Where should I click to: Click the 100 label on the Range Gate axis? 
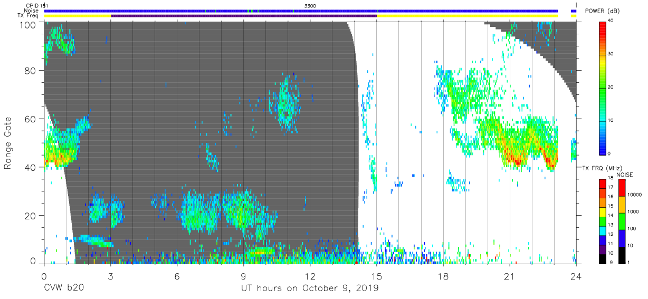point(29,25)
